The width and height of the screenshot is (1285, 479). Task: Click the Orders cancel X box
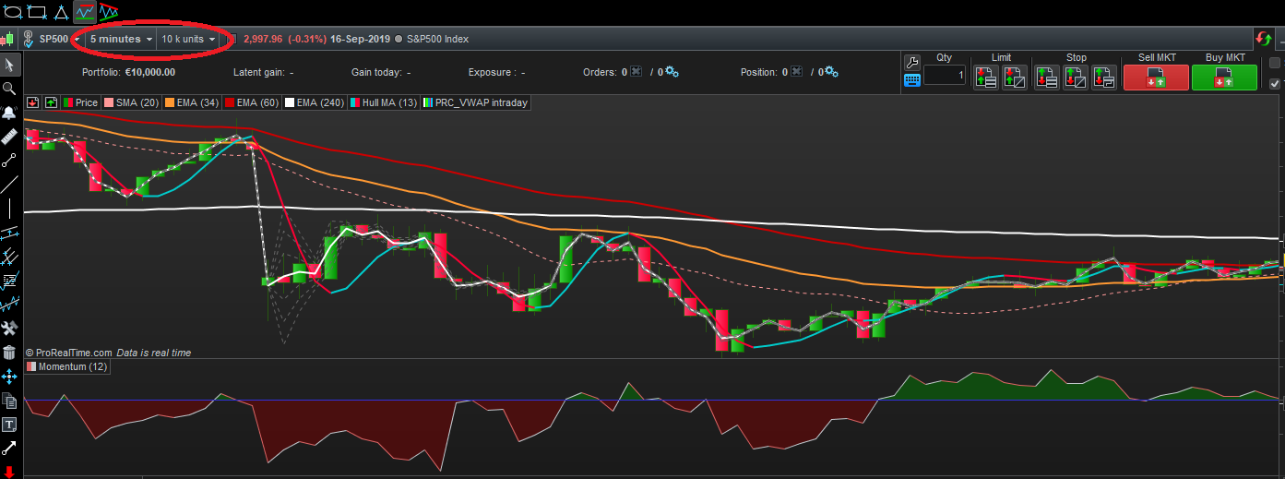pyautogui.click(x=636, y=72)
